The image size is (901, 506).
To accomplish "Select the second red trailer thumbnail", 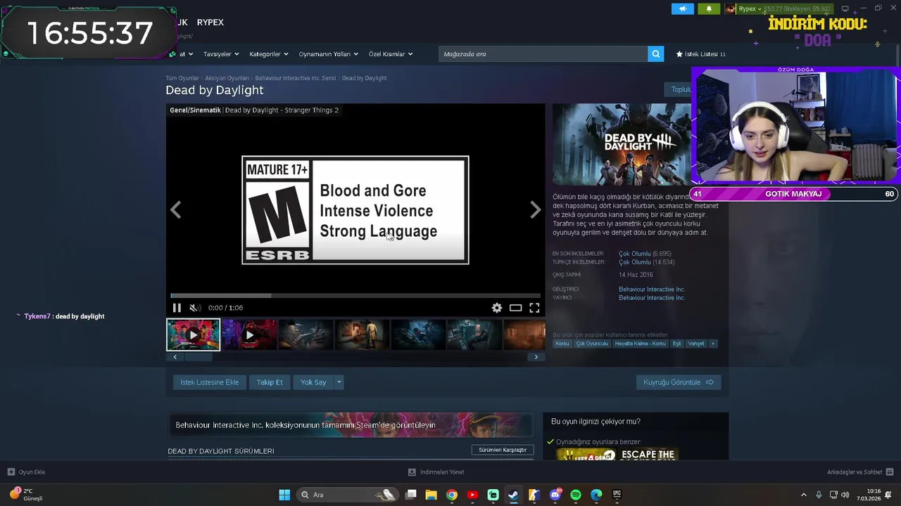I will point(249,335).
